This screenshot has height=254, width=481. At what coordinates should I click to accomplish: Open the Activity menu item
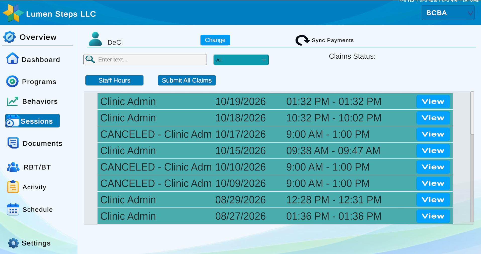coord(34,187)
